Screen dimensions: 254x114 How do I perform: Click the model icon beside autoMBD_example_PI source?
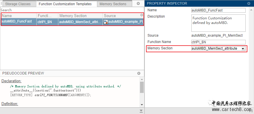[x=106, y=22]
